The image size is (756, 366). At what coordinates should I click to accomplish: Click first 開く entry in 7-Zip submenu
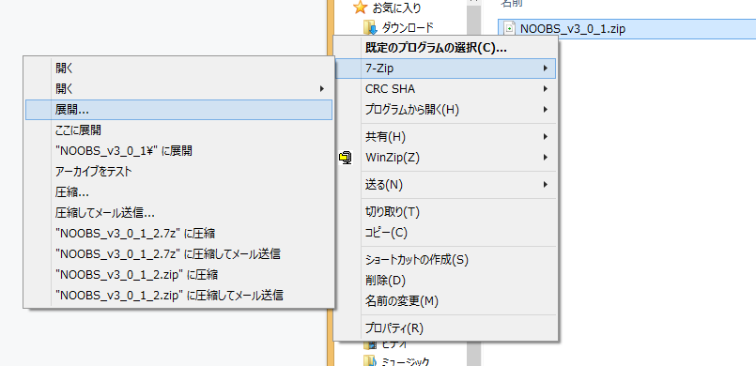pyautogui.click(x=178, y=69)
